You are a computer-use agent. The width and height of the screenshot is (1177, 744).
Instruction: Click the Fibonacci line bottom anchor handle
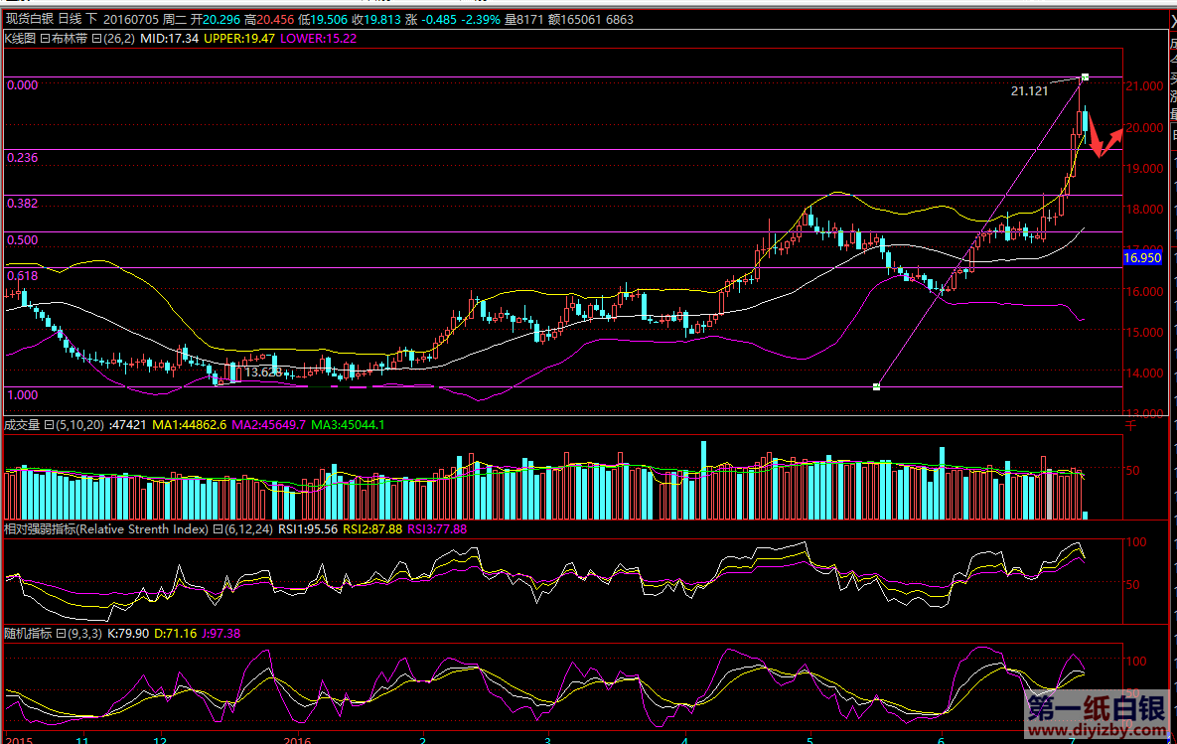tap(876, 386)
